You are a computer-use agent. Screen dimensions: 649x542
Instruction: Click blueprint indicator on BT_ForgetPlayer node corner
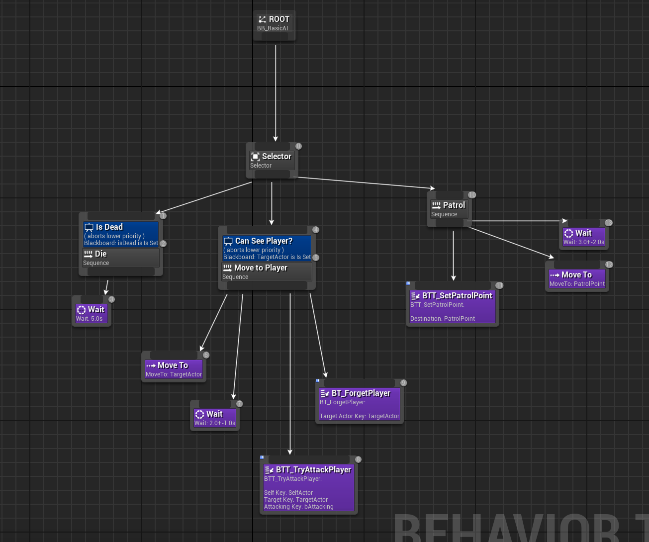click(318, 380)
